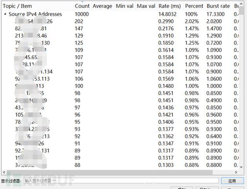This screenshot has height=189, width=247.
Task: Sort by the Min val column header
Action: click(x=125, y=6)
